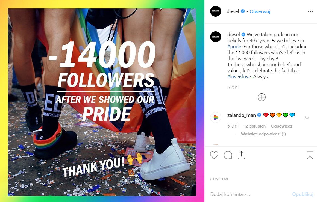Click the Dodaj komentarz input field
Screen dimensions: 317x202
(246, 194)
